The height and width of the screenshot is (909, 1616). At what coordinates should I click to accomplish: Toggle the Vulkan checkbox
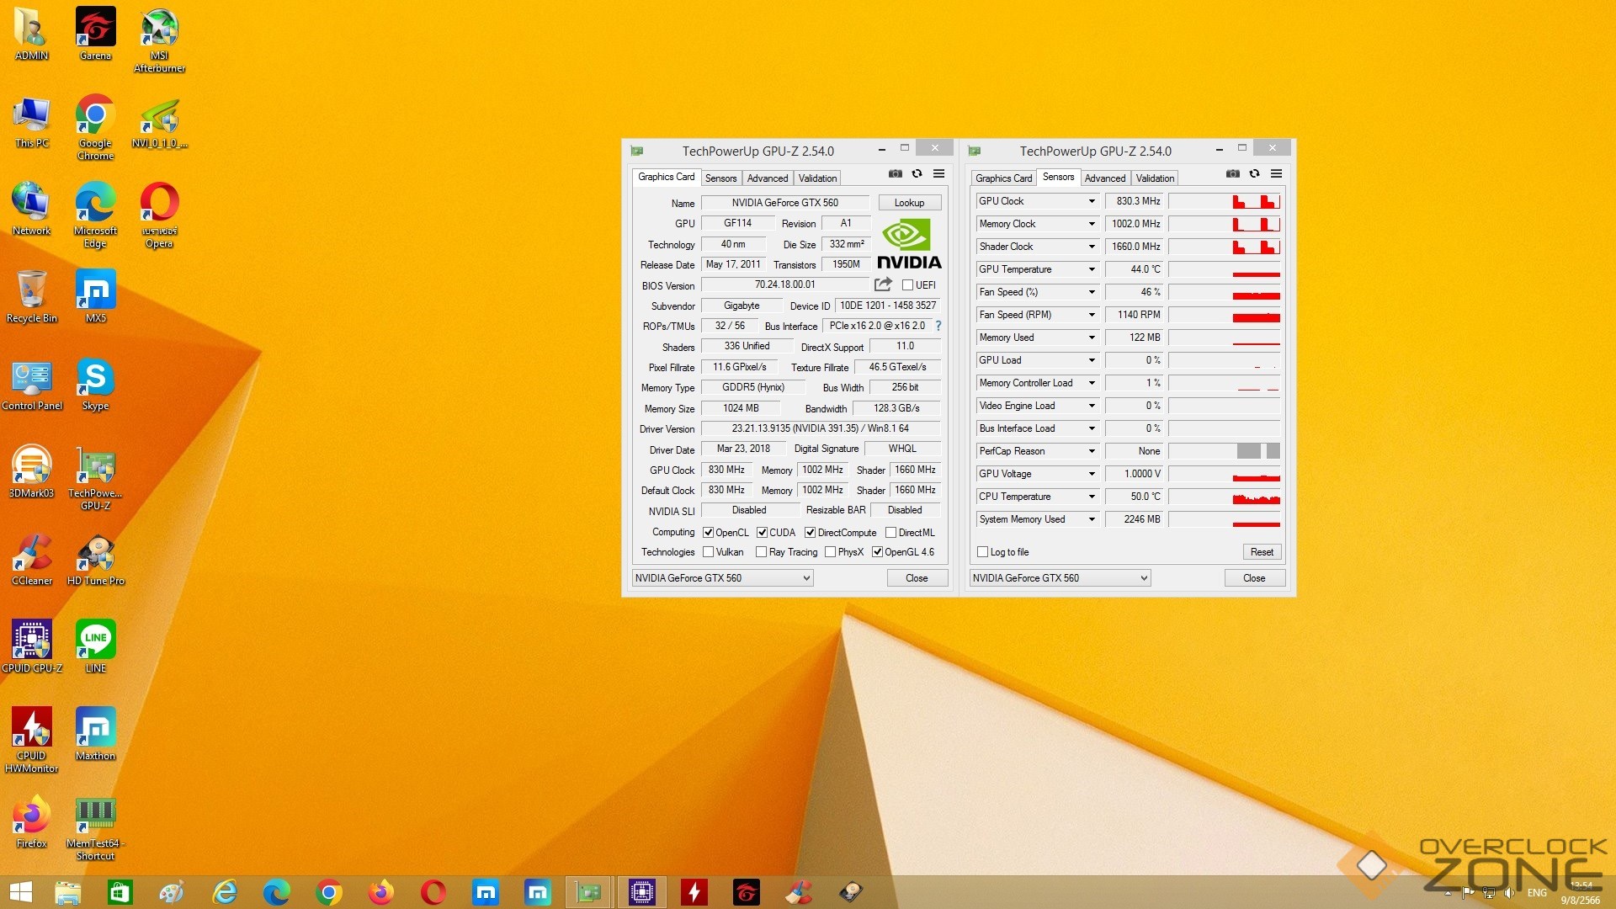709,552
